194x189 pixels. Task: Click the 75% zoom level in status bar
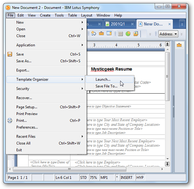click(93, 178)
